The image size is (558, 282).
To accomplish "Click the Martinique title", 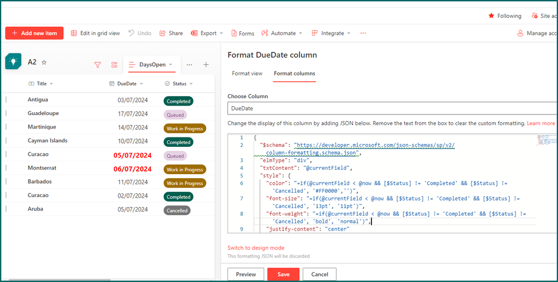I will (42, 127).
